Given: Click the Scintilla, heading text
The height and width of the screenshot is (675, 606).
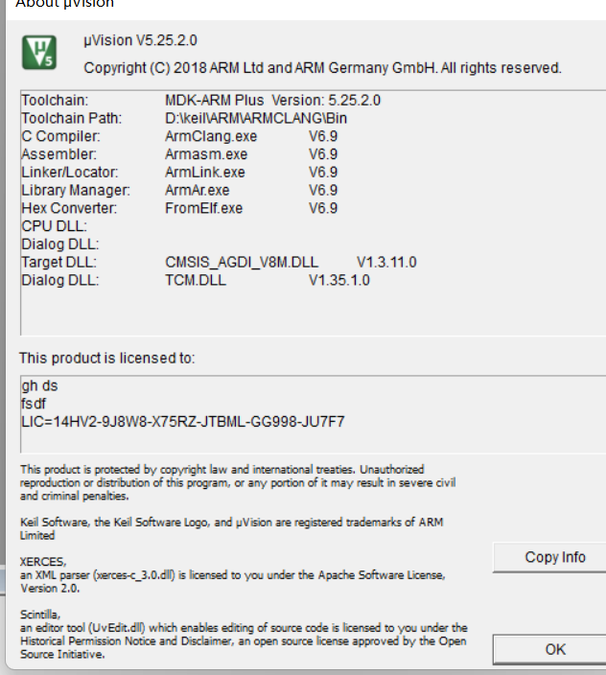Looking at the screenshot, I should point(40,615).
